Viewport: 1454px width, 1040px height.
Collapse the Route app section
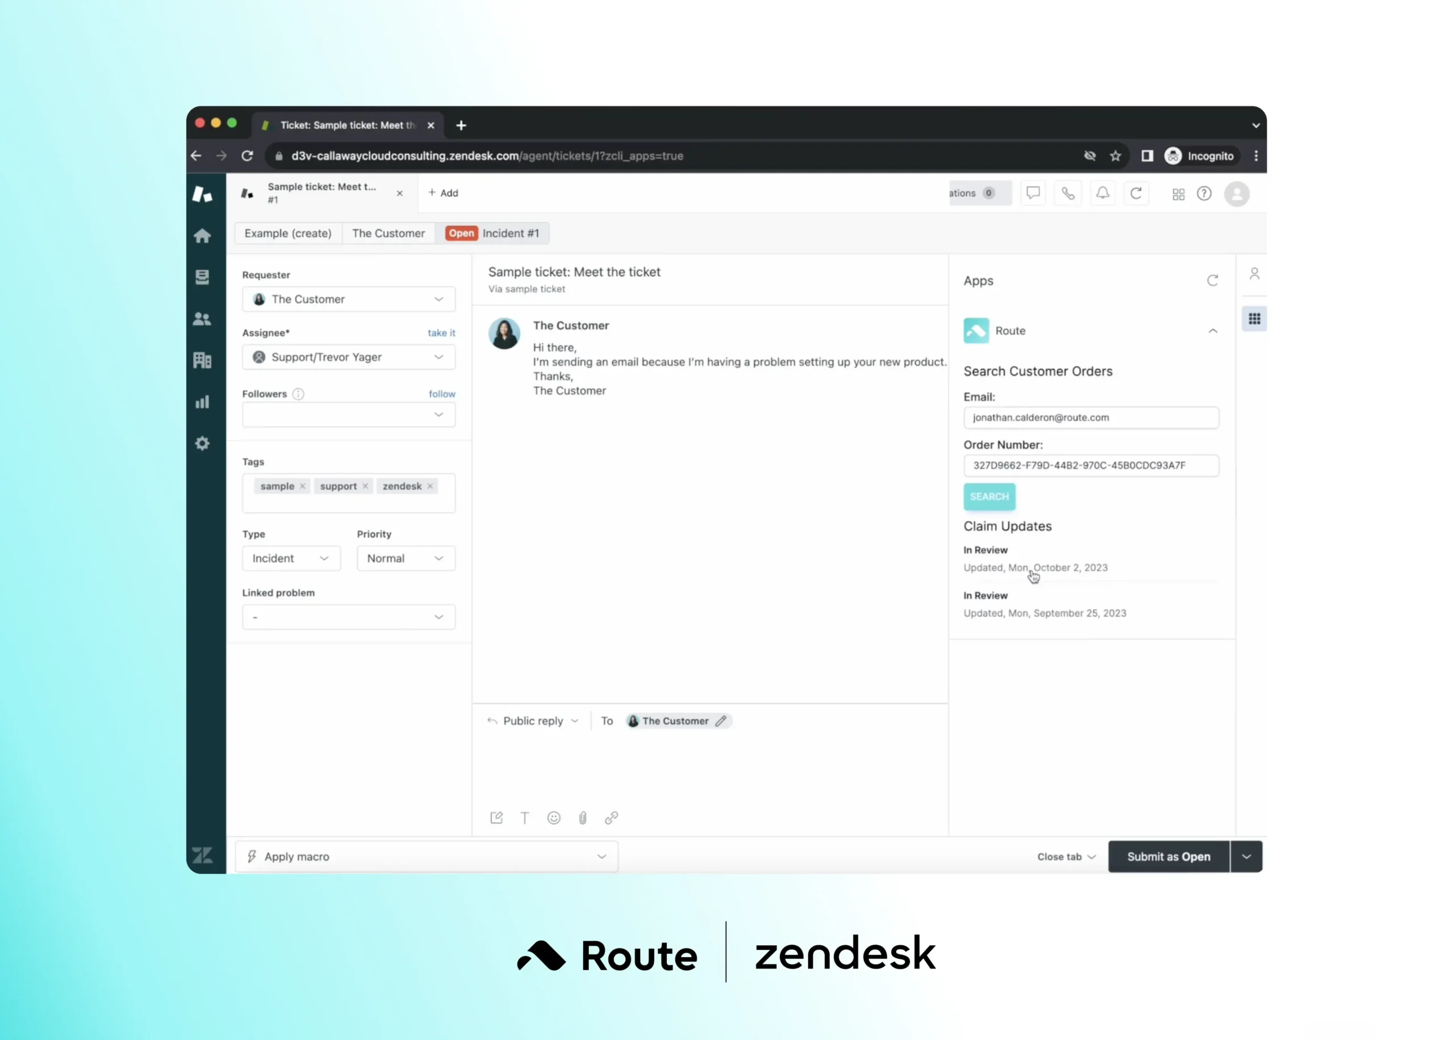pos(1213,330)
